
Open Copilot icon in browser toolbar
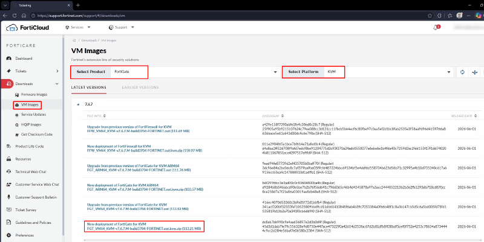pyautogui.click(x=478, y=16)
